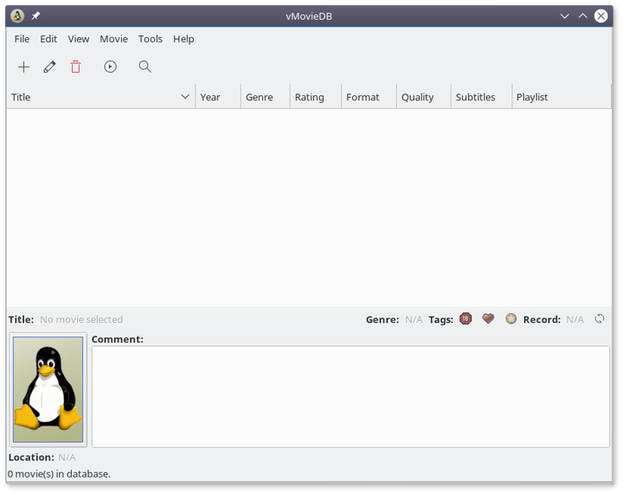Toggle the favorite heart tag
This screenshot has width=623, height=494.
(488, 319)
